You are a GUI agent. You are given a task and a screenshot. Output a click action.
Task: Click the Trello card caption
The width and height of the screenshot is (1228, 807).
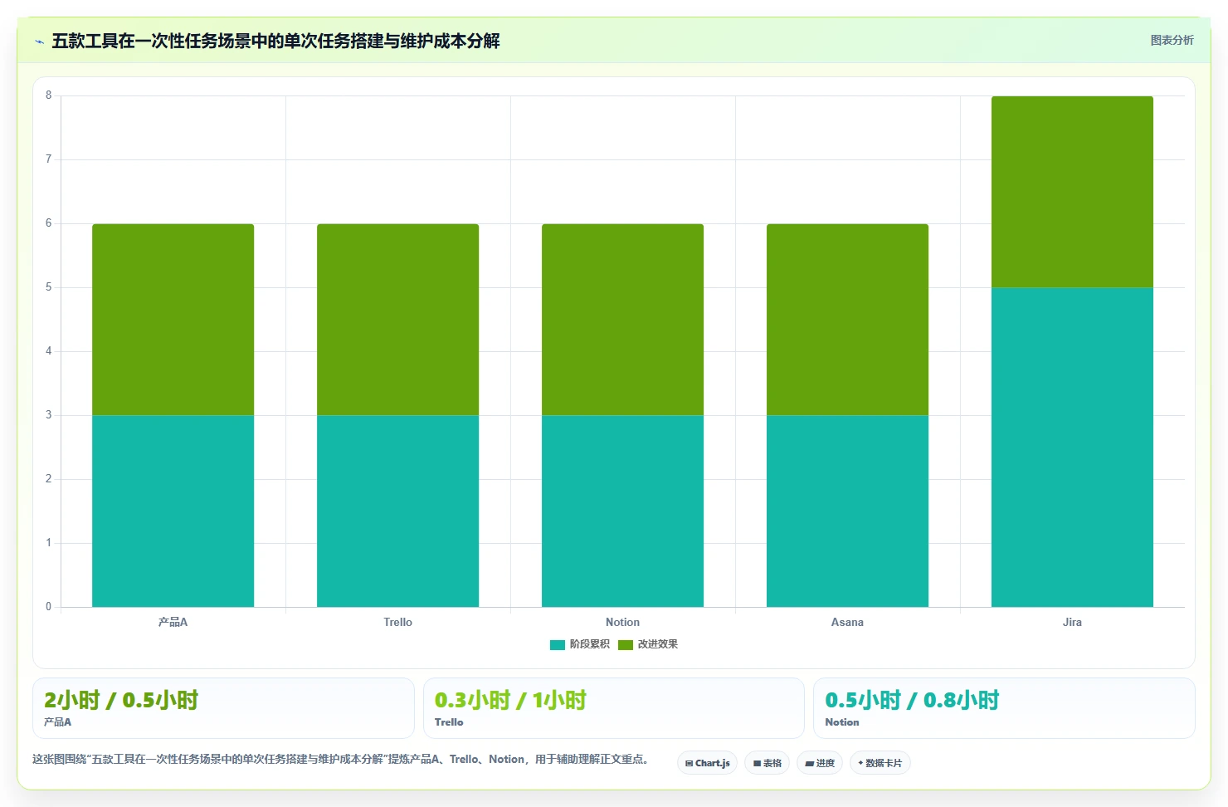449,722
